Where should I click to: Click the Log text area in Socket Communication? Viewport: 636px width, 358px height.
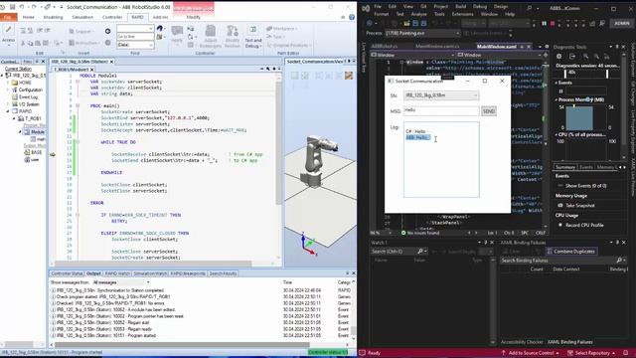coord(441,159)
